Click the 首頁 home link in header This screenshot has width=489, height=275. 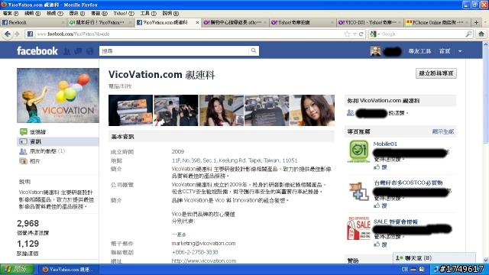point(445,51)
